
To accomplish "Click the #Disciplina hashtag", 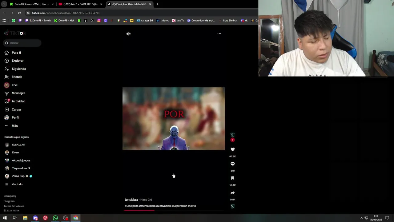I will pos(131,206).
